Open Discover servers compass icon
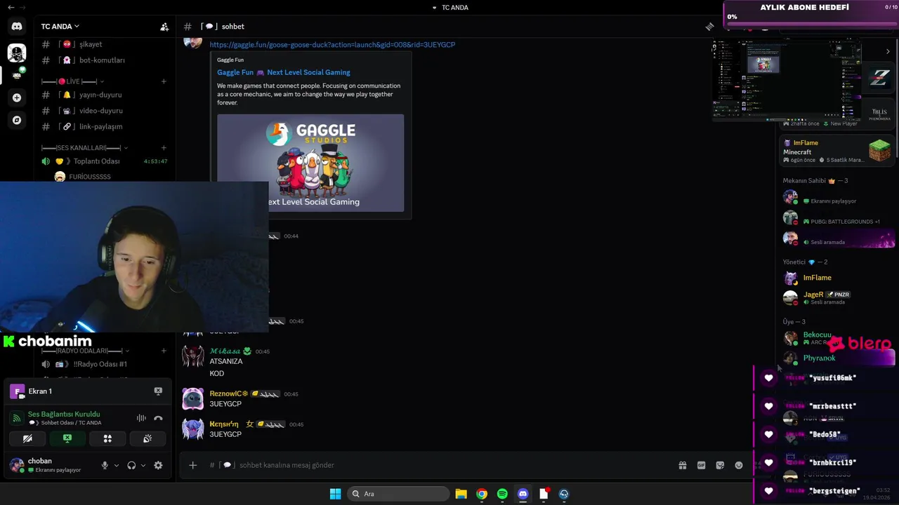899x505 pixels. coord(17,120)
